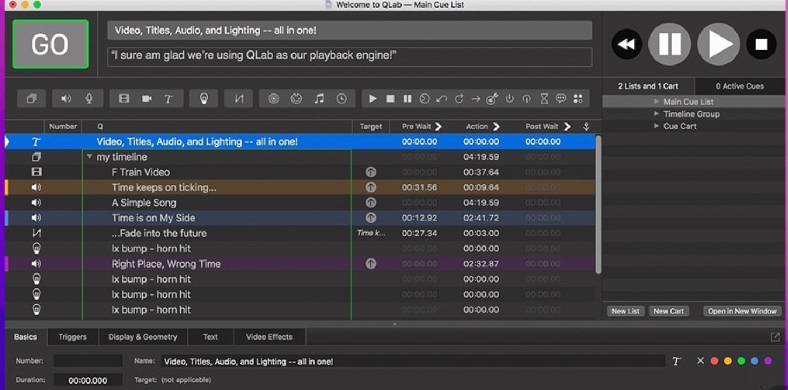Rewind with the double-arrow transport button
The height and width of the screenshot is (390, 788).
coord(627,44)
